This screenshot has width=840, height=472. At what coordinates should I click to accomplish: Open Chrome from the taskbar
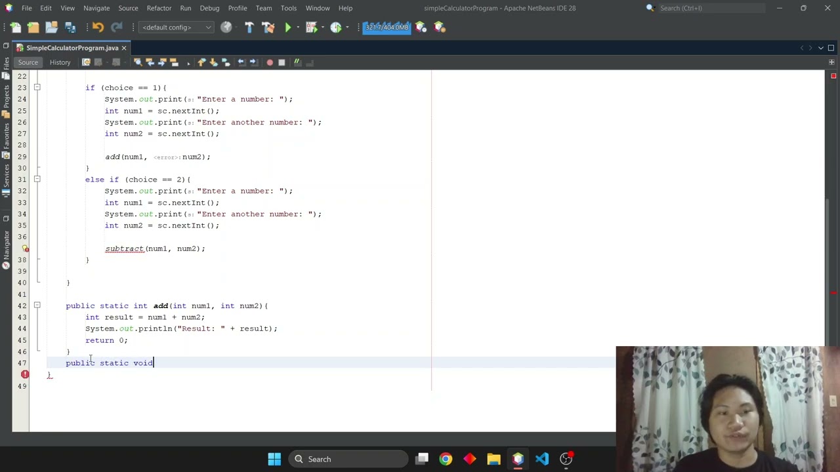446,459
